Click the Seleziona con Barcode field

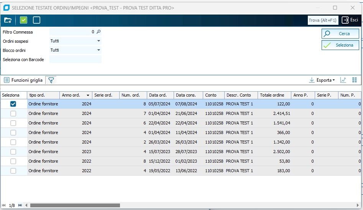coord(76,59)
